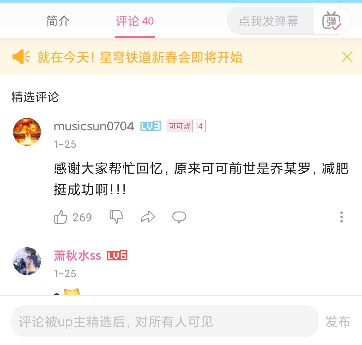
Task: Dislike the musicsun0704 comment
Action: [x=116, y=217]
